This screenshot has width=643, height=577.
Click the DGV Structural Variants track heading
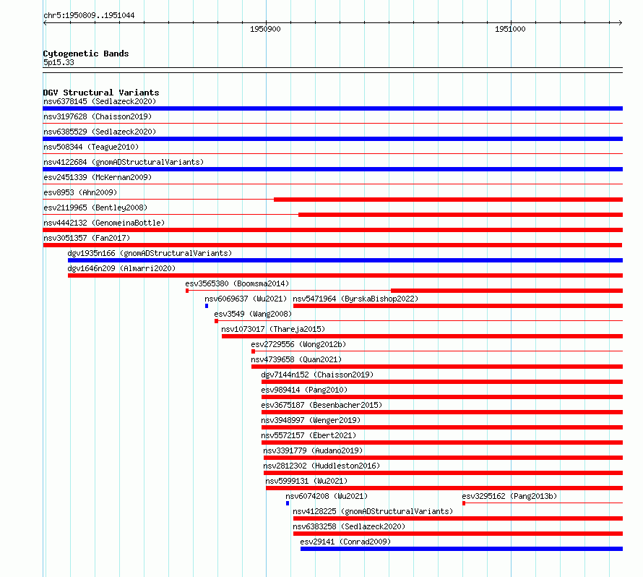(x=101, y=93)
